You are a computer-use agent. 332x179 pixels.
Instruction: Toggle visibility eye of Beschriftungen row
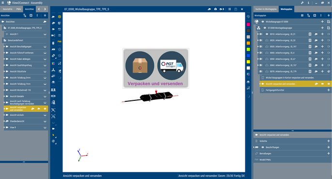pyautogui.click(x=262, y=147)
